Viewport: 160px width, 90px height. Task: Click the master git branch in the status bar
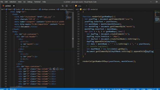(x=2, y=89)
